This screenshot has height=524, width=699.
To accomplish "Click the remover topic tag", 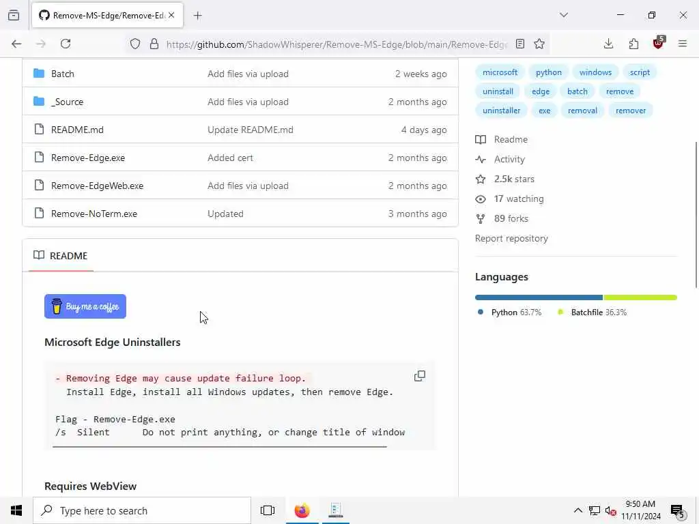I will click(x=630, y=111).
